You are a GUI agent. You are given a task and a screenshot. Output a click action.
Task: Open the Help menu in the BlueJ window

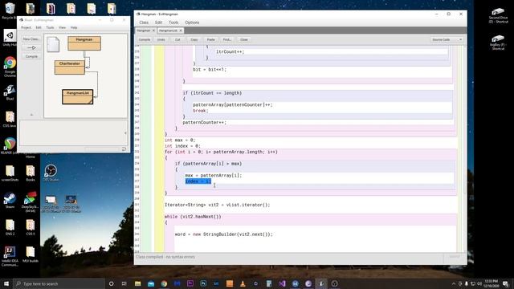pyautogui.click(x=74, y=27)
